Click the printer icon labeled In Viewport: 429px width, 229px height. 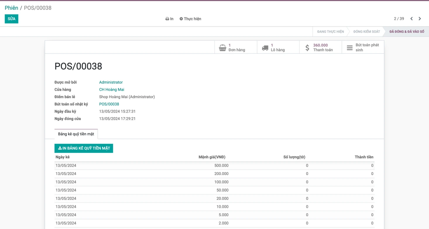point(167,19)
